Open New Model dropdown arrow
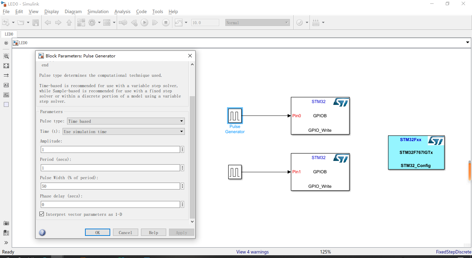Viewport: 472px width, 258px height. coord(13,22)
